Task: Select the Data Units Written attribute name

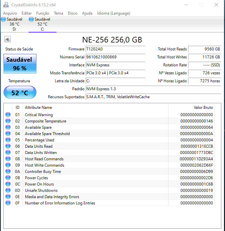Action: click(41, 153)
